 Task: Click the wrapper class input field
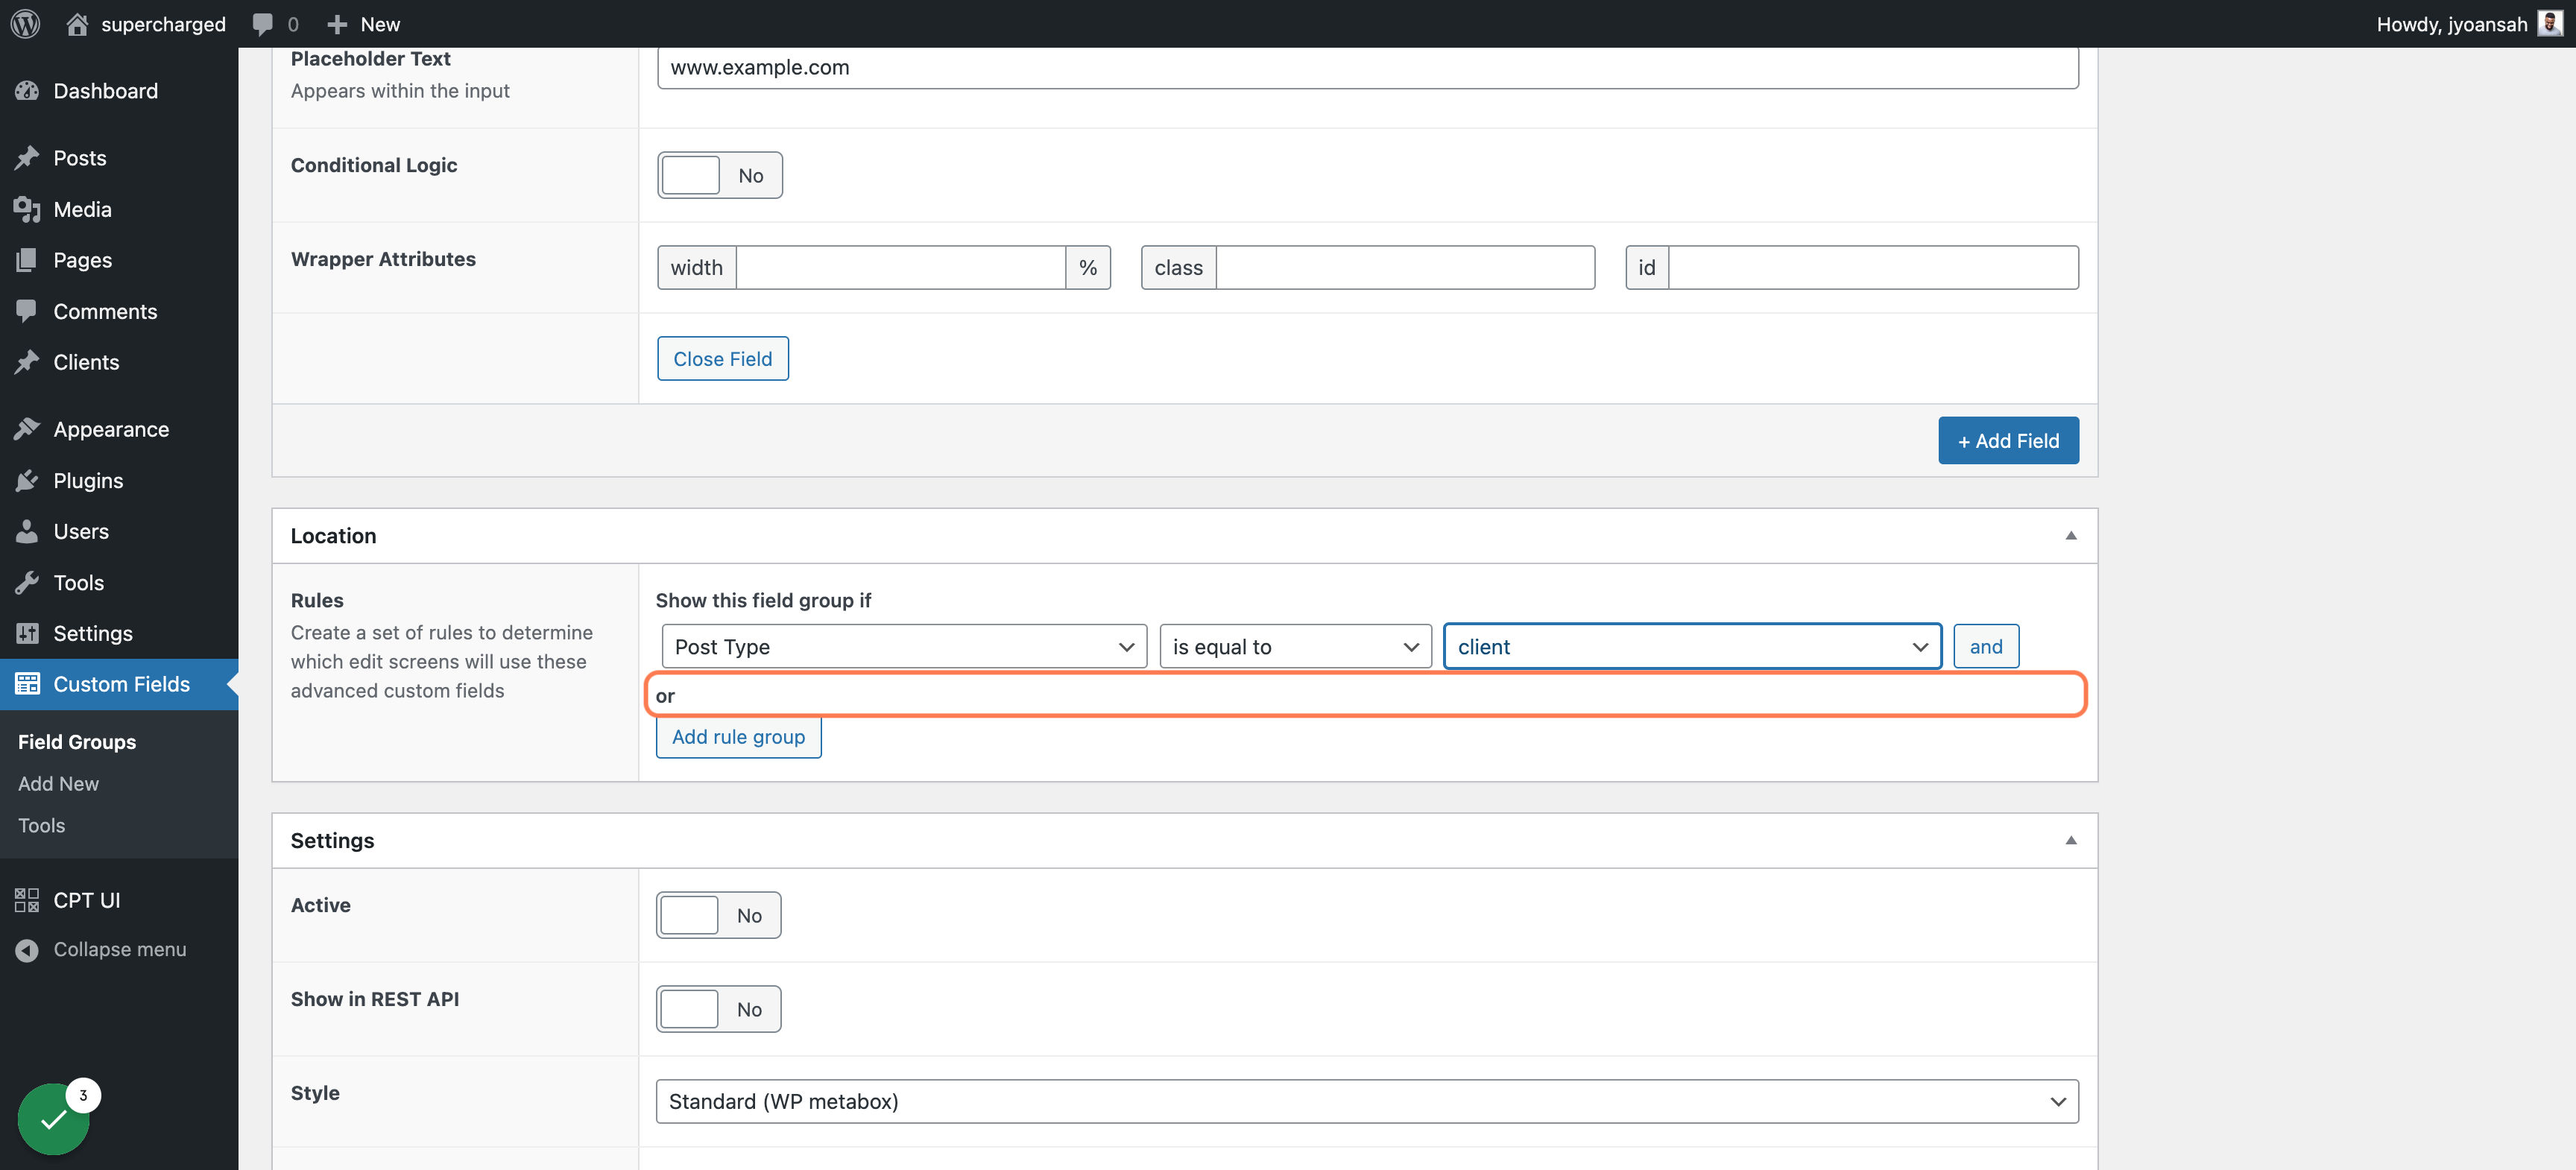point(1405,267)
